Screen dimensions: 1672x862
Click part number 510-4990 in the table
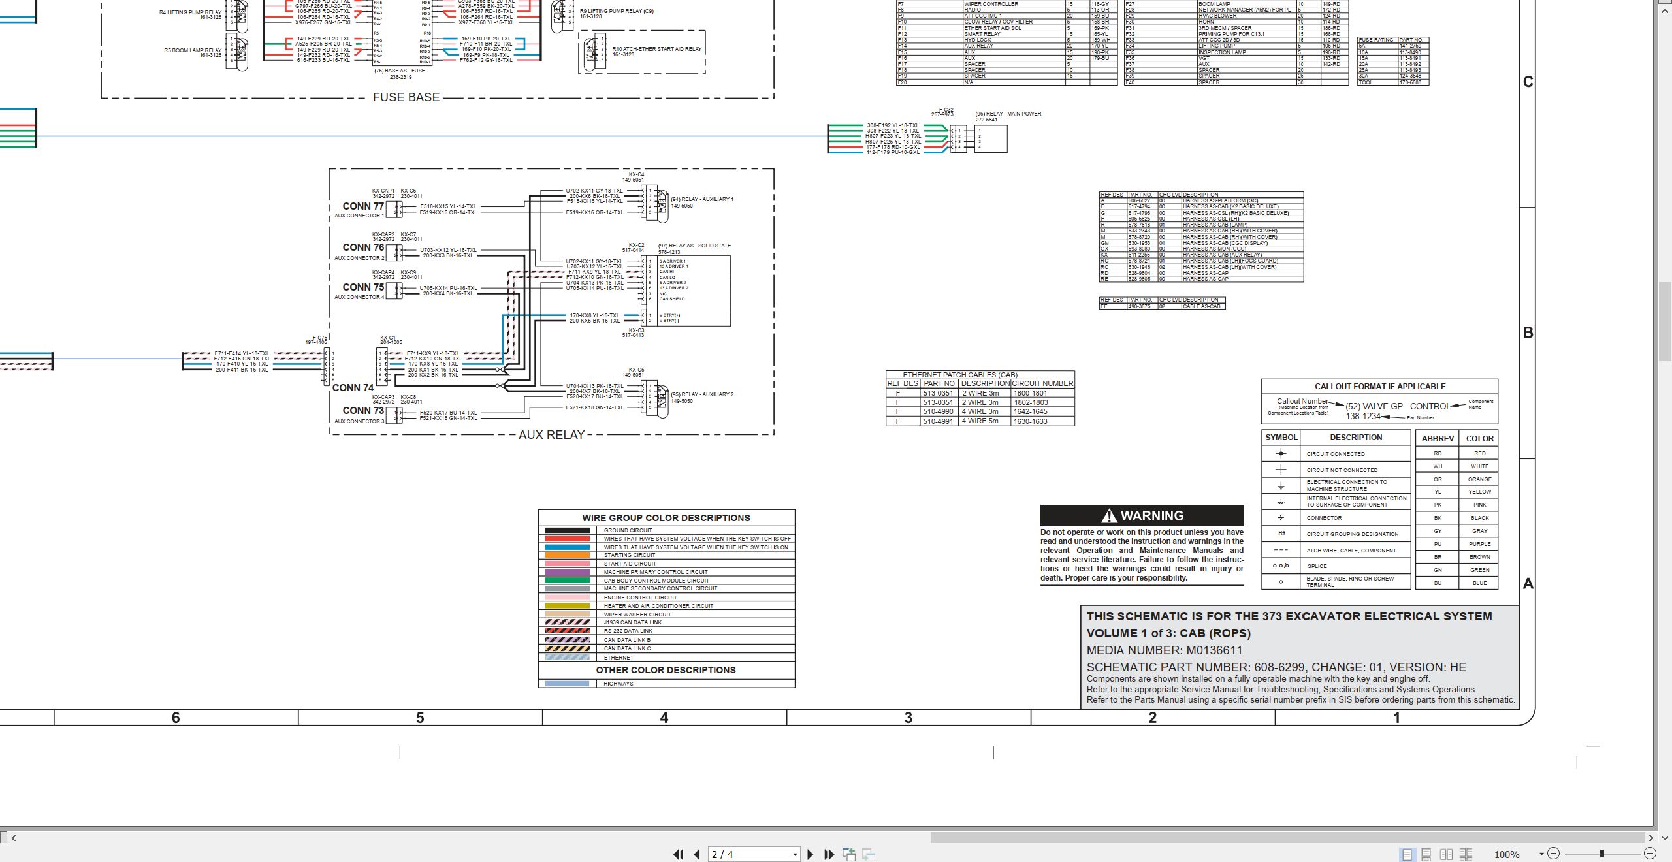point(939,412)
